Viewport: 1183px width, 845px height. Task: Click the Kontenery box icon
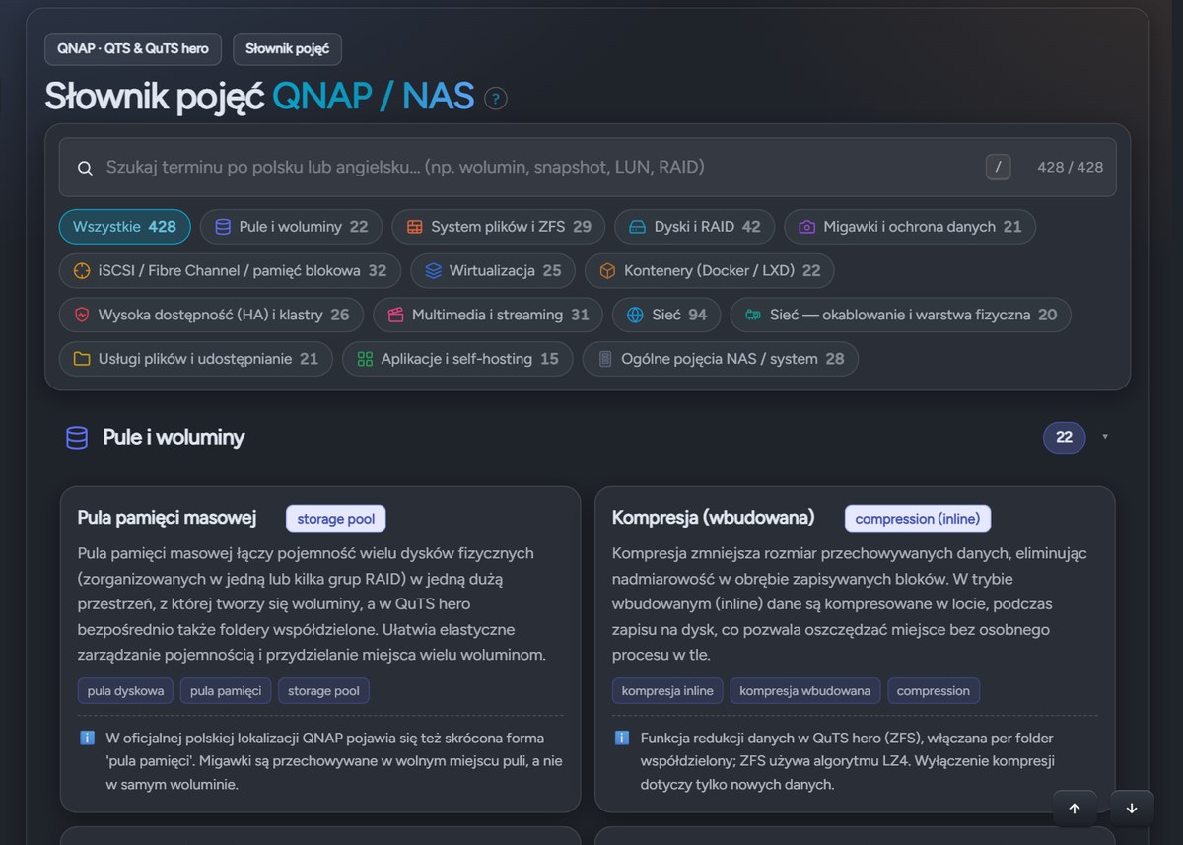point(607,270)
